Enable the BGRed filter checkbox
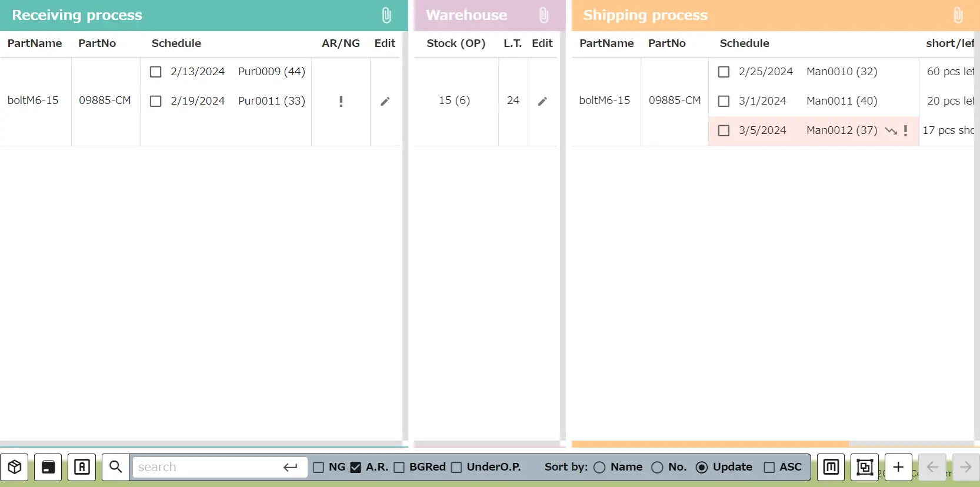This screenshot has width=980, height=487. (399, 467)
